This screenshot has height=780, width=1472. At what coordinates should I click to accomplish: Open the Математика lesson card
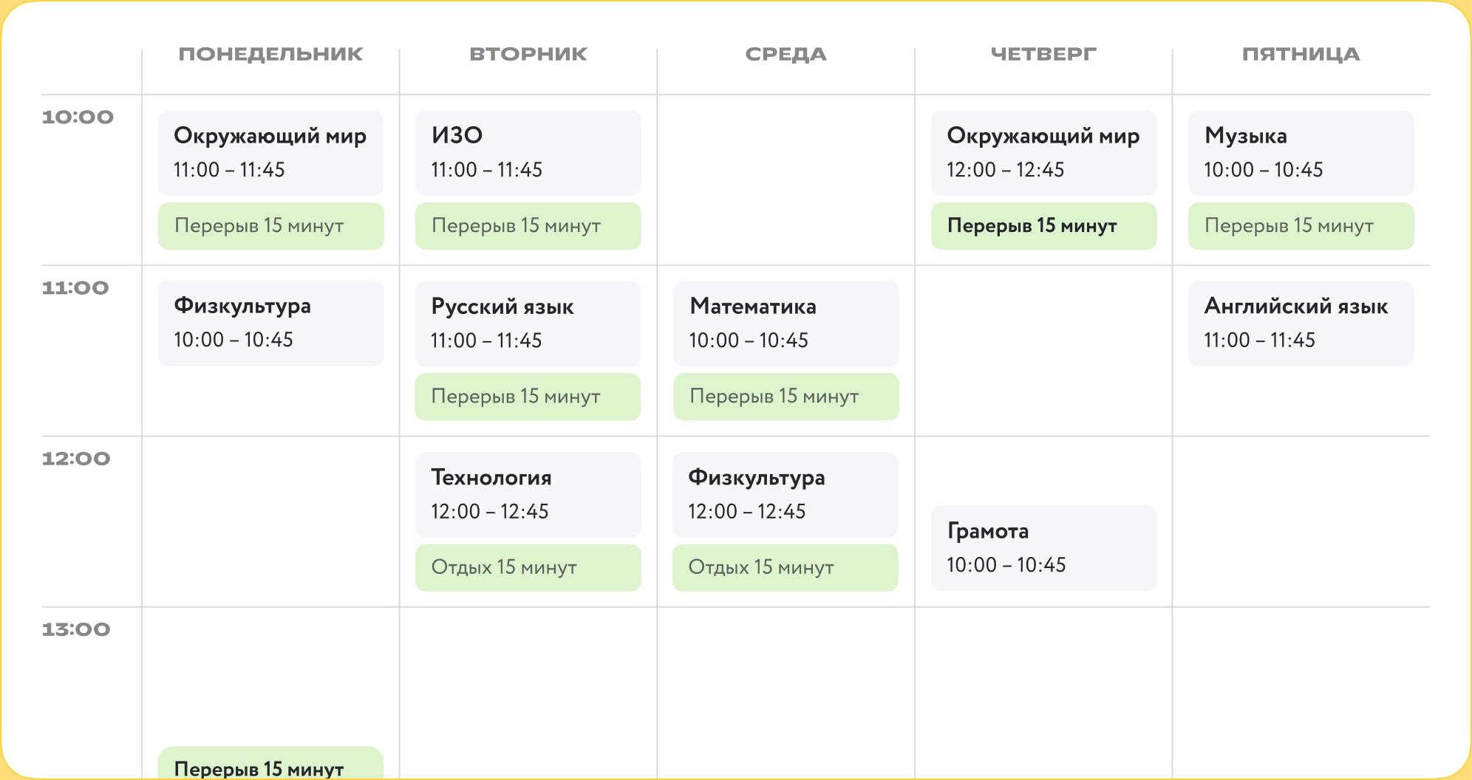(786, 324)
